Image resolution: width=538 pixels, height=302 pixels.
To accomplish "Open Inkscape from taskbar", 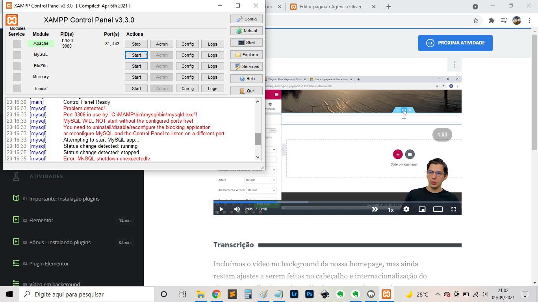I will [325, 294].
